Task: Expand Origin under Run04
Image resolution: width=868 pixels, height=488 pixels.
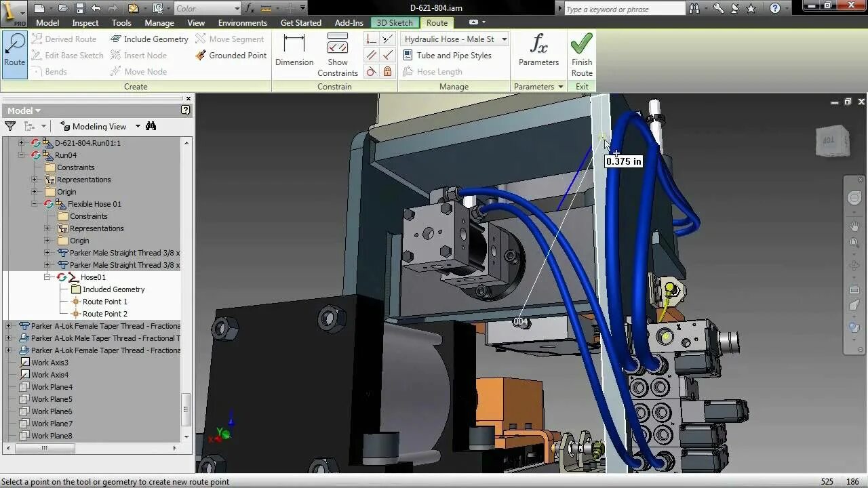Action: 34,192
